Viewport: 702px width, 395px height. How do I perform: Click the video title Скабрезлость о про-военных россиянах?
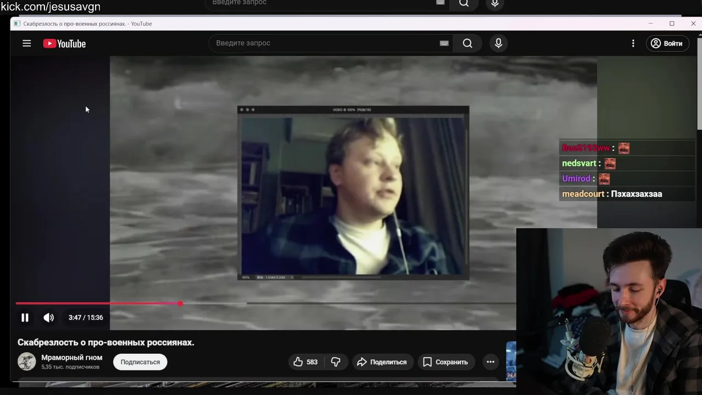[106, 342]
